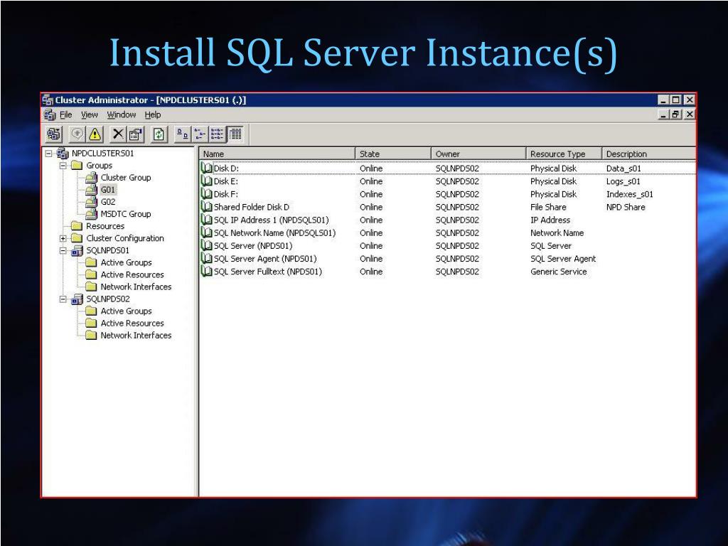Image resolution: width=728 pixels, height=546 pixels.
Task: Click the SQL Network Name resource icon
Action: pyautogui.click(x=206, y=232)
